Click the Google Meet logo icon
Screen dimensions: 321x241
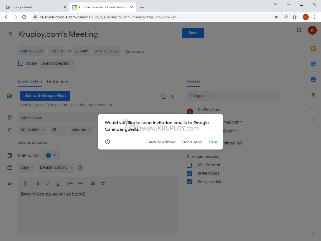click(10, 96)
